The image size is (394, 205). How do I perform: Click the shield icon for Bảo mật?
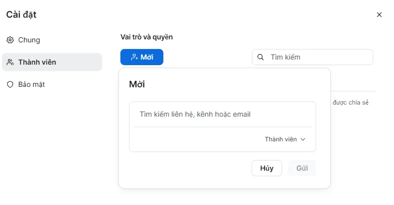pos(10,84)
